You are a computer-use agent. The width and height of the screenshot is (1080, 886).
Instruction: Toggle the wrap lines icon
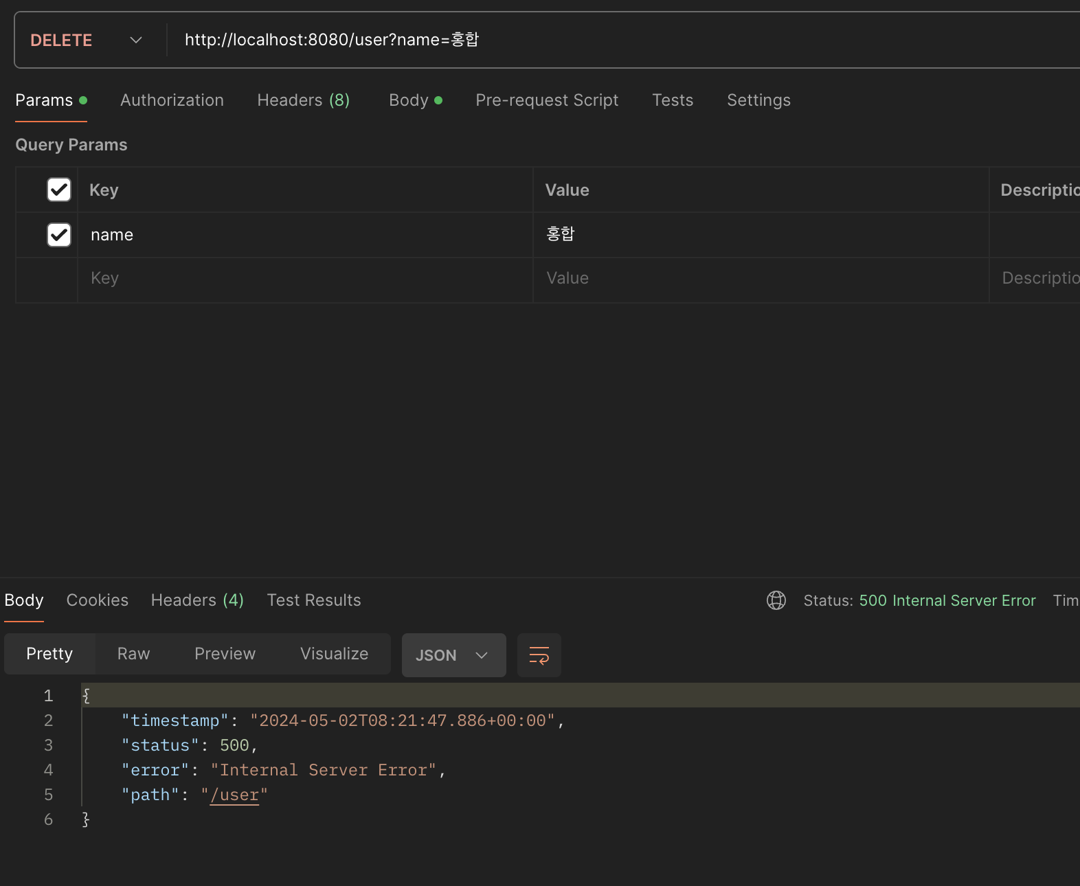click(539, 655)
